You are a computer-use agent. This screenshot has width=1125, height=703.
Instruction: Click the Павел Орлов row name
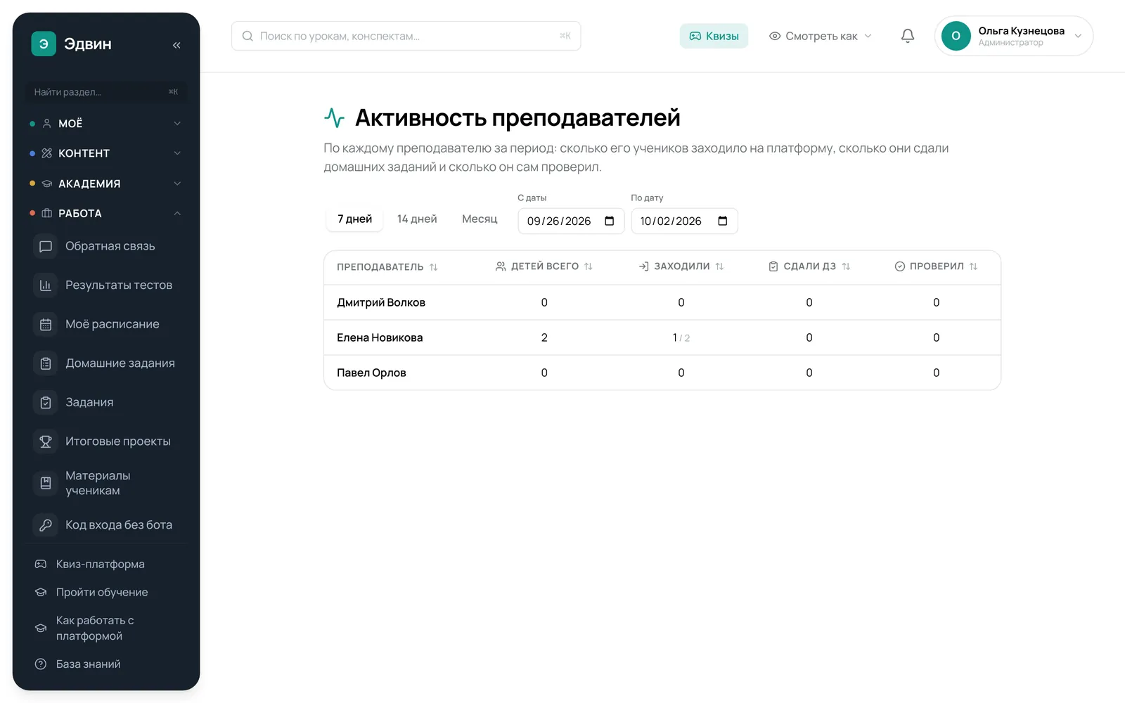point(371,373)
